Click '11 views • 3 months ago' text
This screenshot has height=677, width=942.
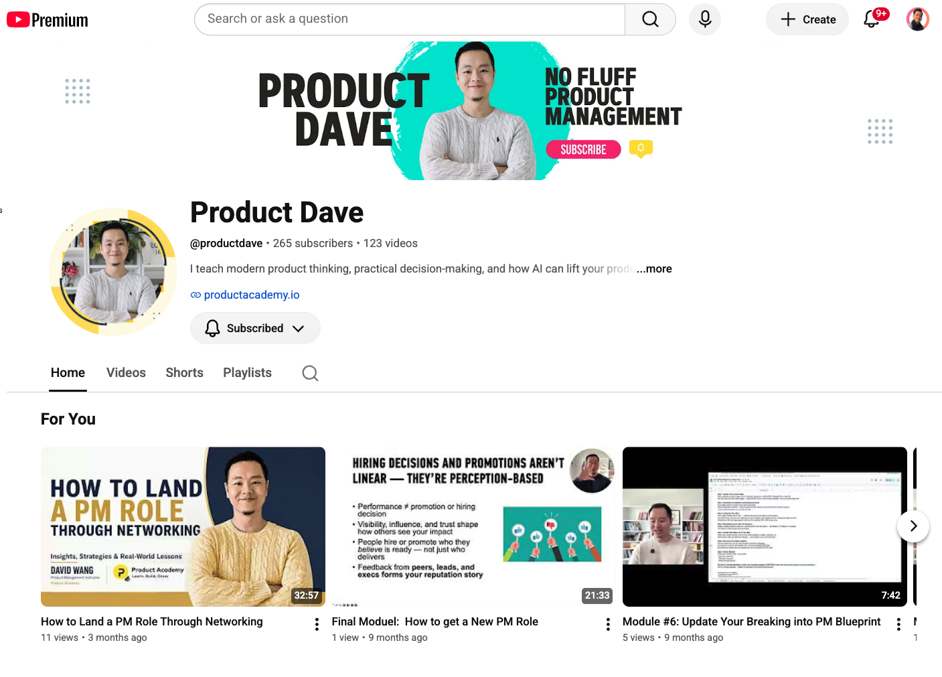pos(94,637)
